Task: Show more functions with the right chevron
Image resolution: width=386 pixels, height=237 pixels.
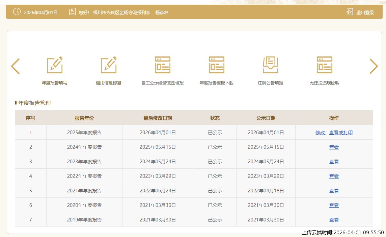Action: click(x=374, y=66)
